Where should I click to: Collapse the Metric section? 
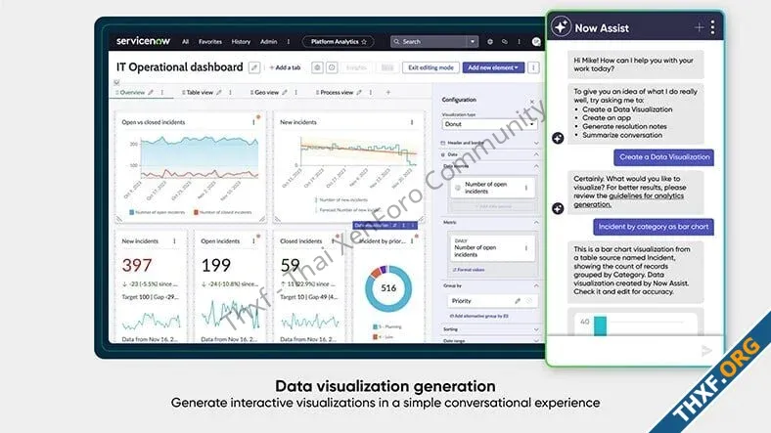click(536, 223)
